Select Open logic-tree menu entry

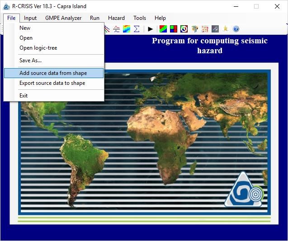(54, 48)
